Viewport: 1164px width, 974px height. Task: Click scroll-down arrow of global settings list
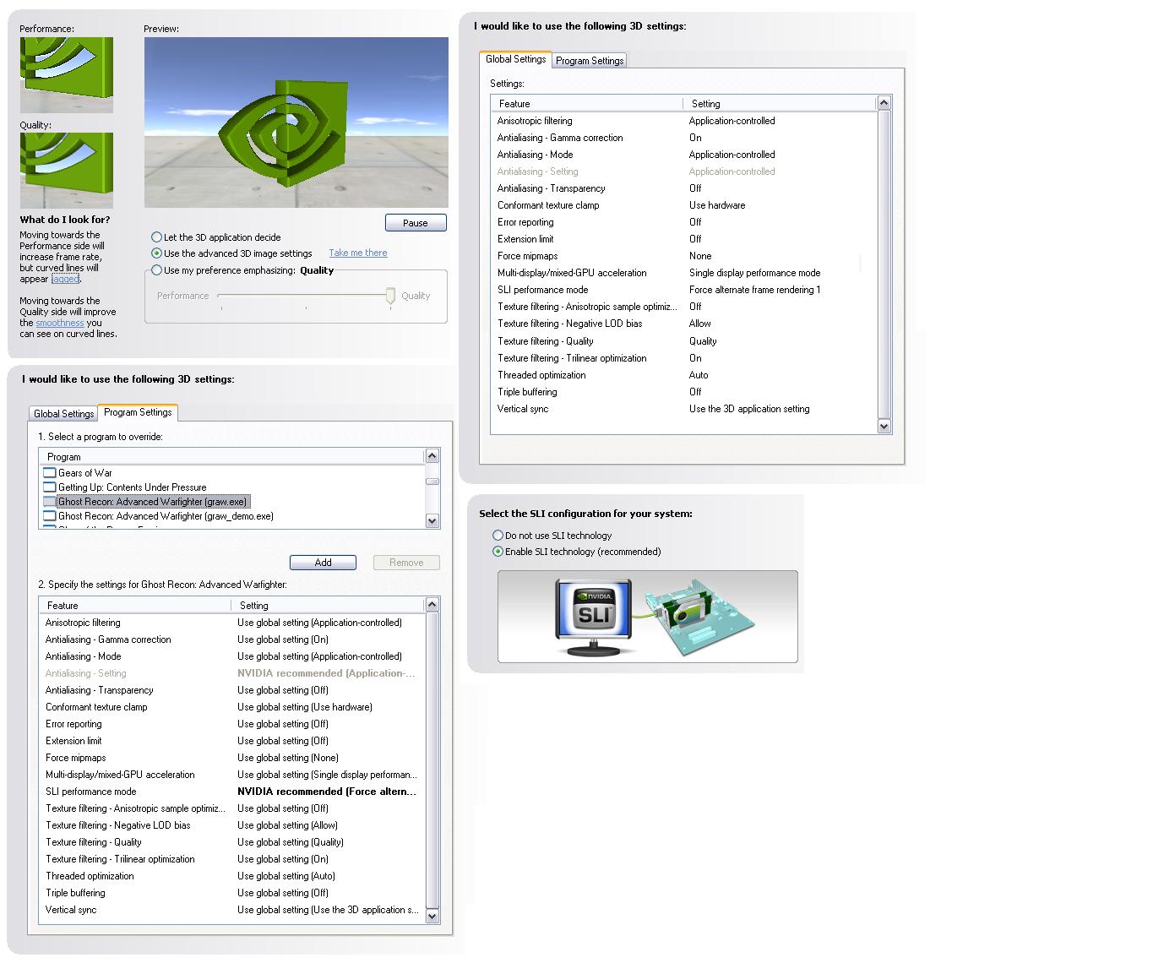884,427
